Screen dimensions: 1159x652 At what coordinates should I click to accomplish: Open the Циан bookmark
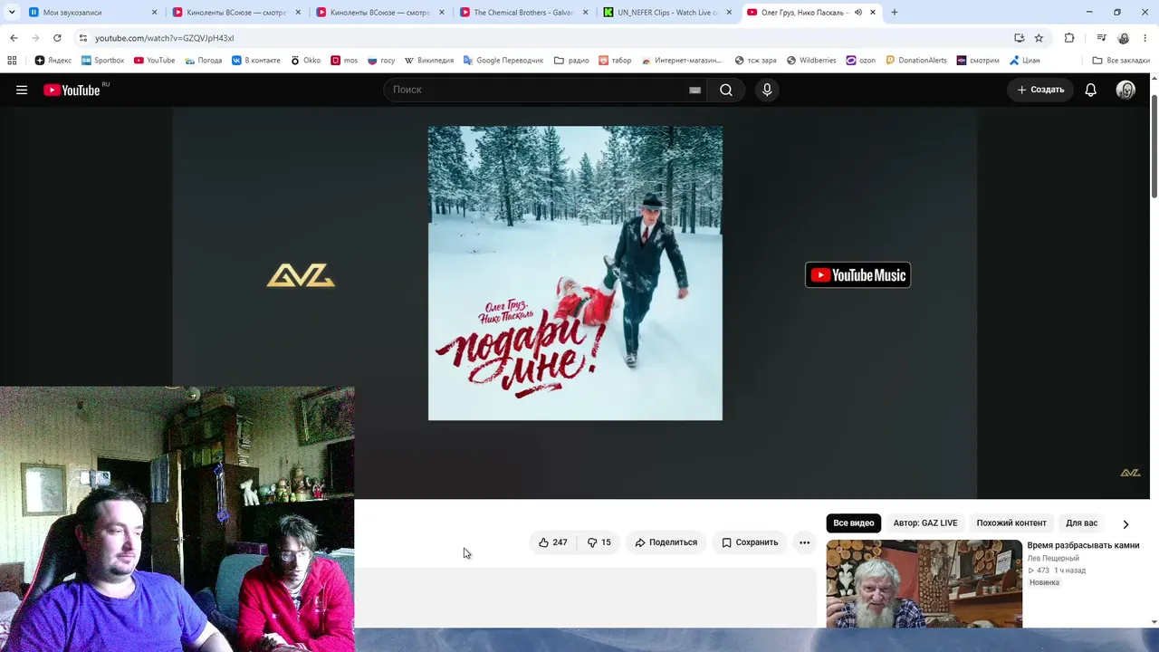pyautogui.click(x=1024, y=61)
